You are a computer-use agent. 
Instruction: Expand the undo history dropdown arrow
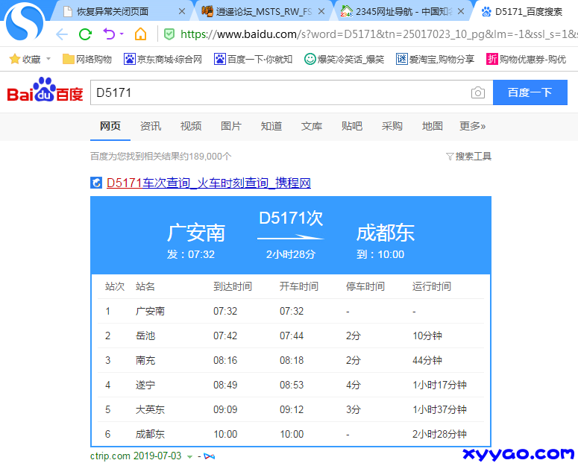pyautogui.click(x=122, y=35)
